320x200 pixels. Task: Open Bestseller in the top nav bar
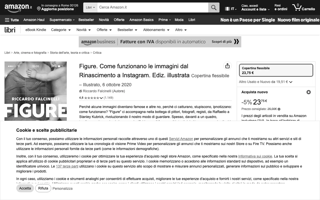point(86,20)
